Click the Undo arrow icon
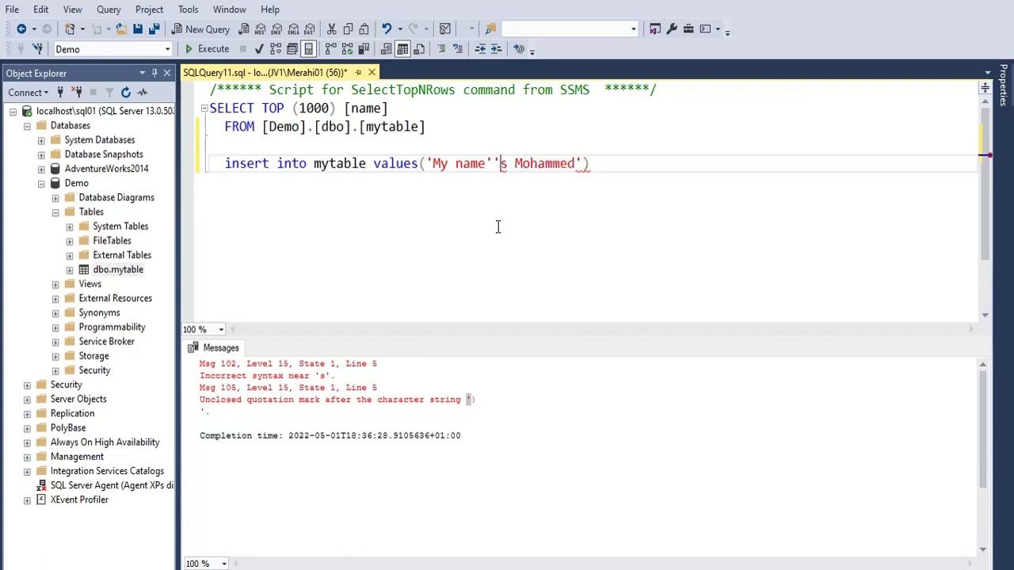This screenshot has height=570, width=1014. click(386, 29)
